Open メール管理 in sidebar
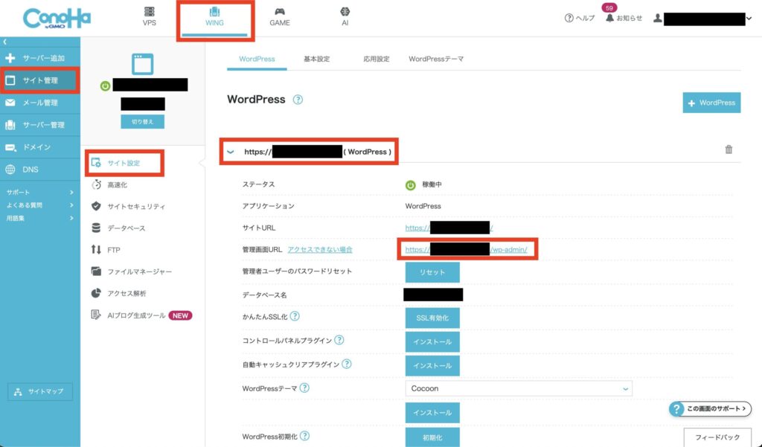762x447 pixels. (40, 103)
